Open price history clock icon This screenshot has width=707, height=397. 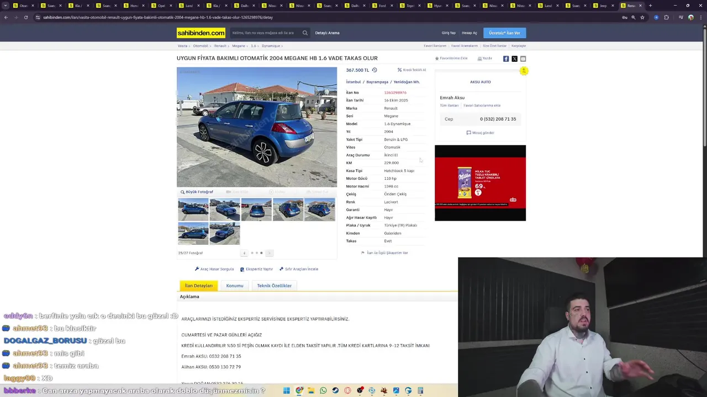tap(374, 70)
